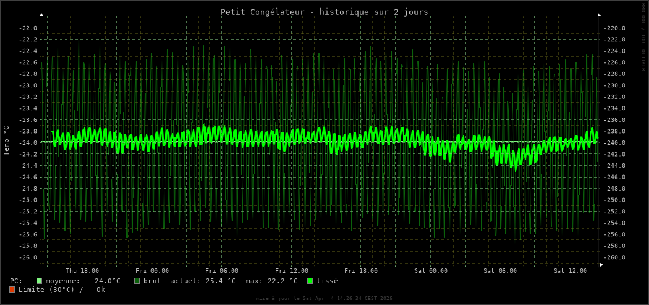649x305 pixels.
Task: Select the Fri 12:00 time label
Action: tap(292, 271)
